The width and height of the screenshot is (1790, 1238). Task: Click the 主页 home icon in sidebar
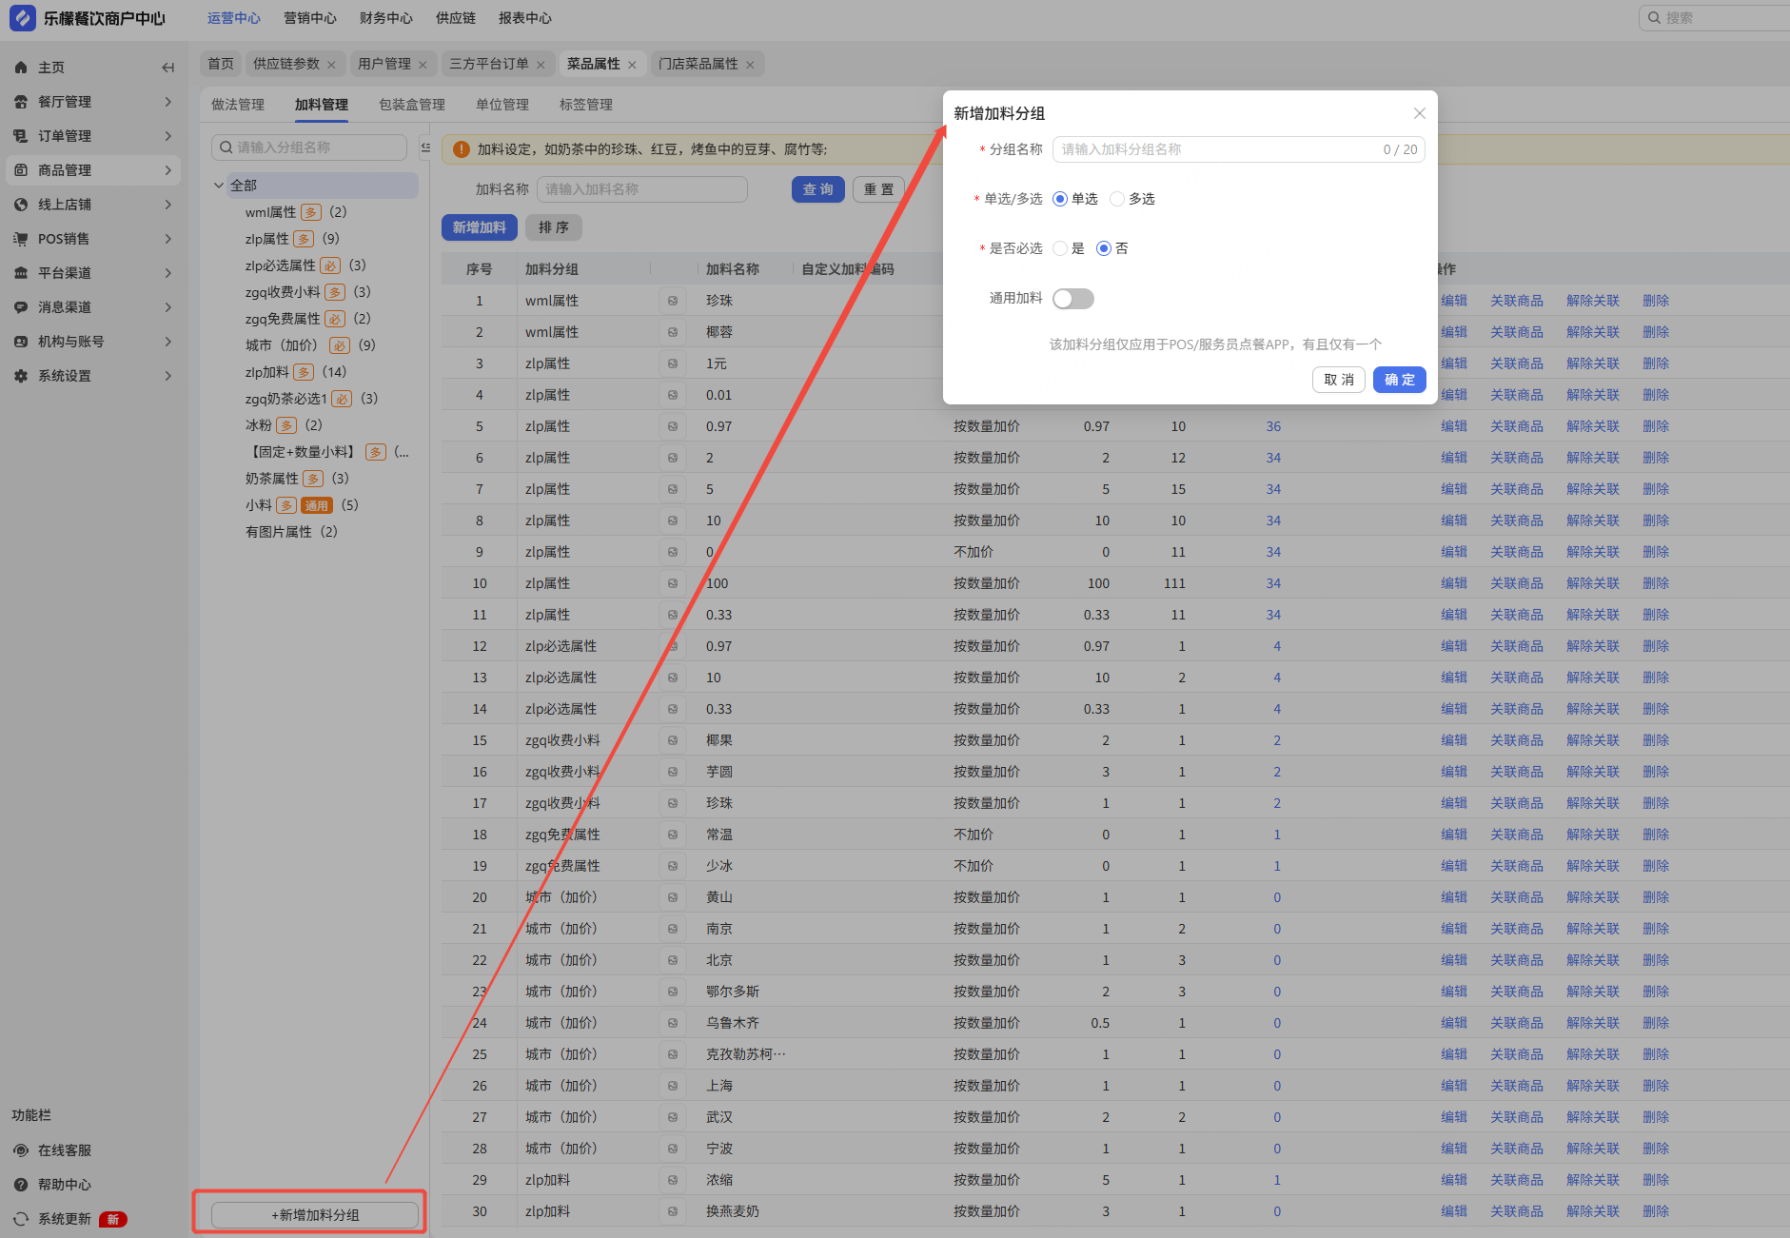click(x=21, y=68)
